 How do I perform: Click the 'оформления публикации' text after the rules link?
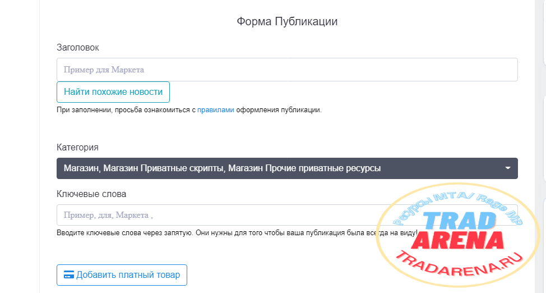(x=279, y=110)
